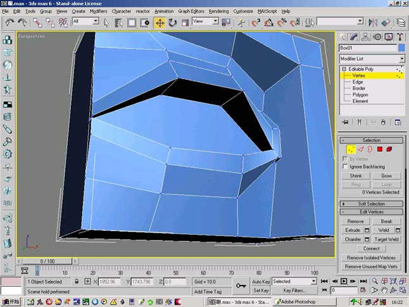Activate Polygon sub-object selection icon
Screen dimensions: 409x307
[379, 149]
